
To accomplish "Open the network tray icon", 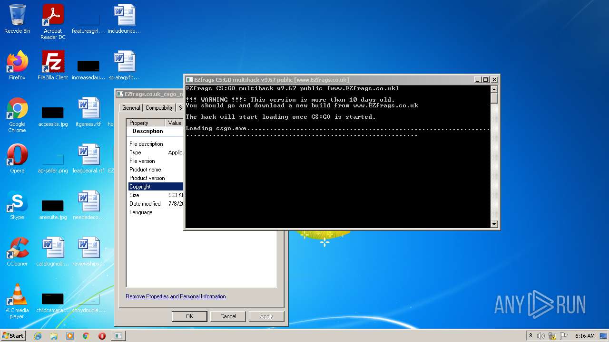I will click(552, 336).
